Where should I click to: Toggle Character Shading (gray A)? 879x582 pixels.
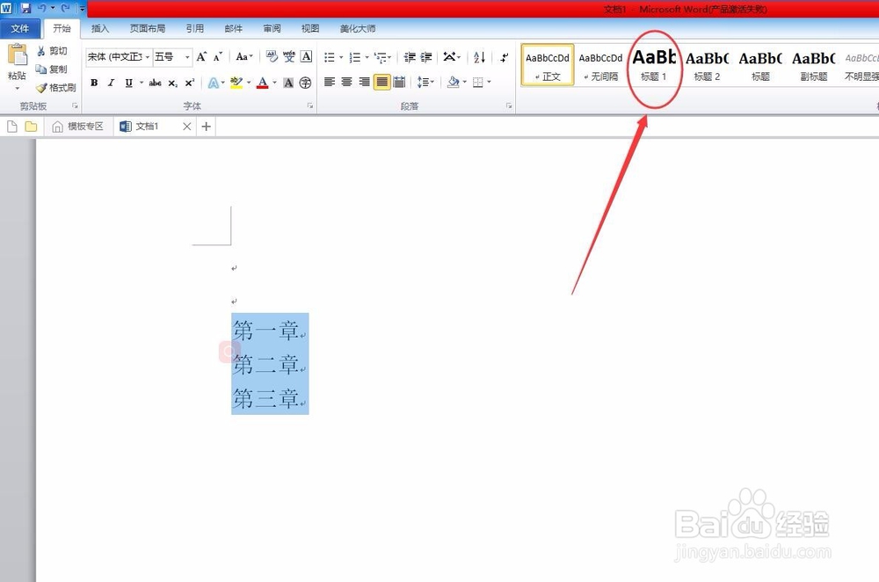[x=288, y=83]
